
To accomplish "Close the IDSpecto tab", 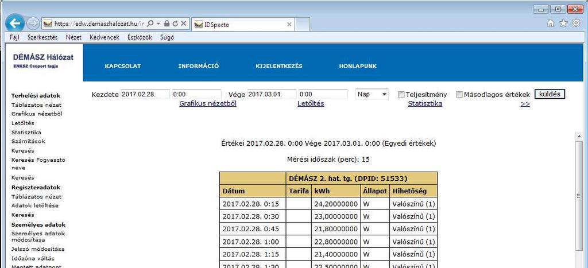I will pos(289,24).
